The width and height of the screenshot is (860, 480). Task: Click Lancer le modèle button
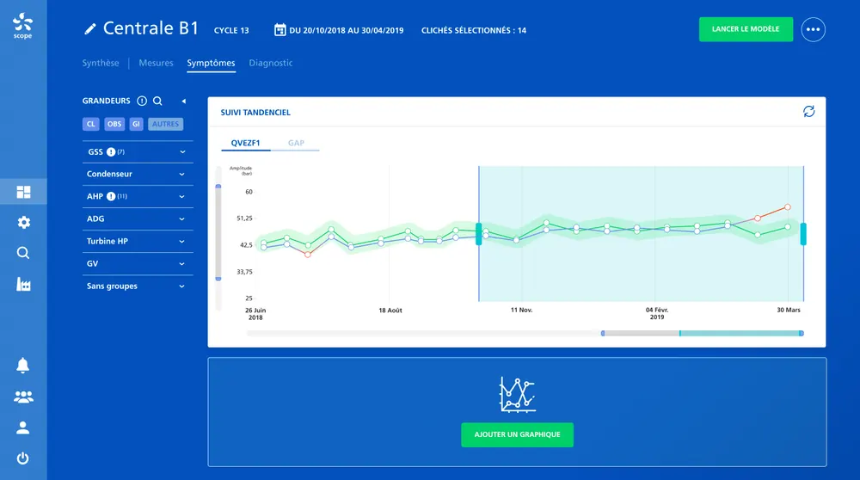(x=746, y=29)
